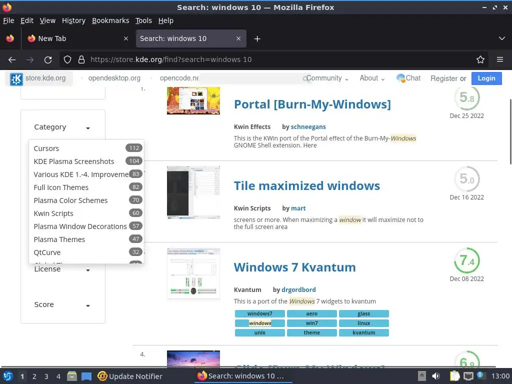The image size is (512, 384).
Task: Click the KDE logo next to store.kde.org
Action: [16, 79]
